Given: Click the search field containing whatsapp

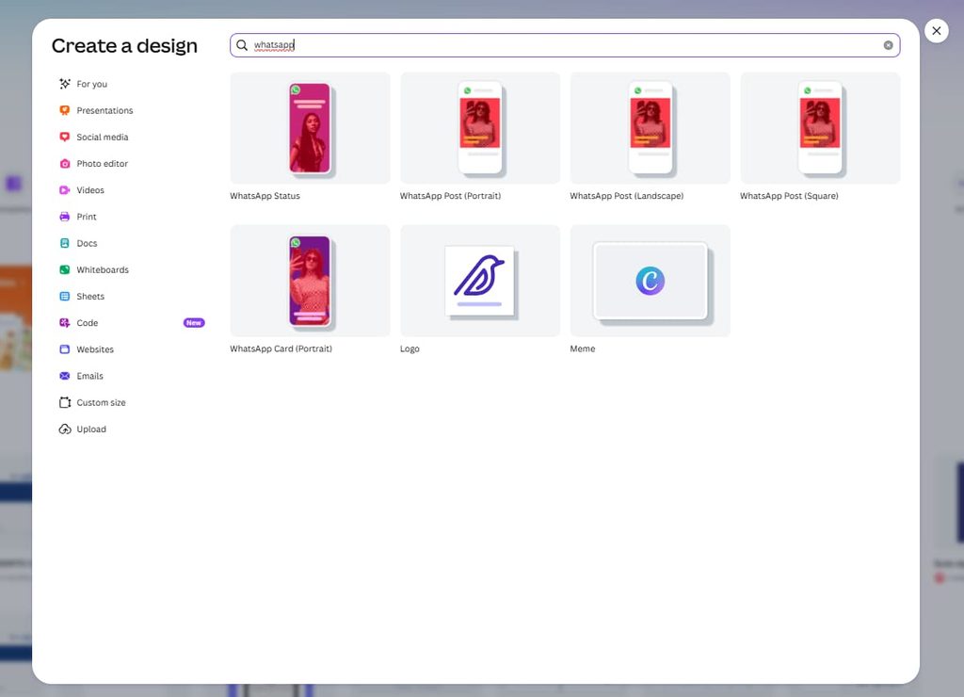Looking at the screenshot, I should 565,45.
